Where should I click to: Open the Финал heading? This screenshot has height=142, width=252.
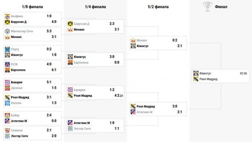[x=221, y=7]
